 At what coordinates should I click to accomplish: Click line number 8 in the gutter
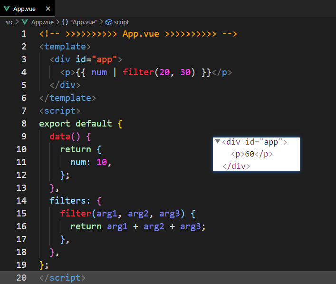[x=24, y=124]
